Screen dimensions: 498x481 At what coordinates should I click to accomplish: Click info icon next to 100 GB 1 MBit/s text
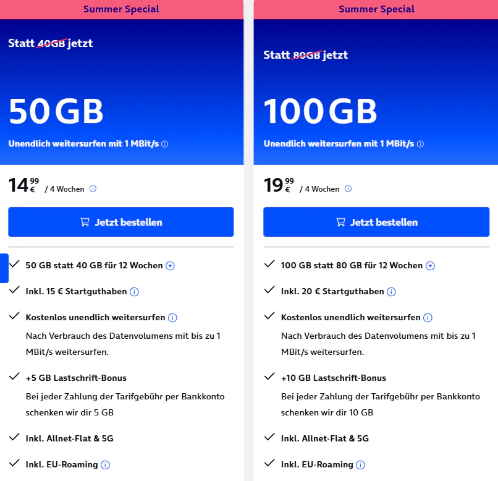click(420, 144)
